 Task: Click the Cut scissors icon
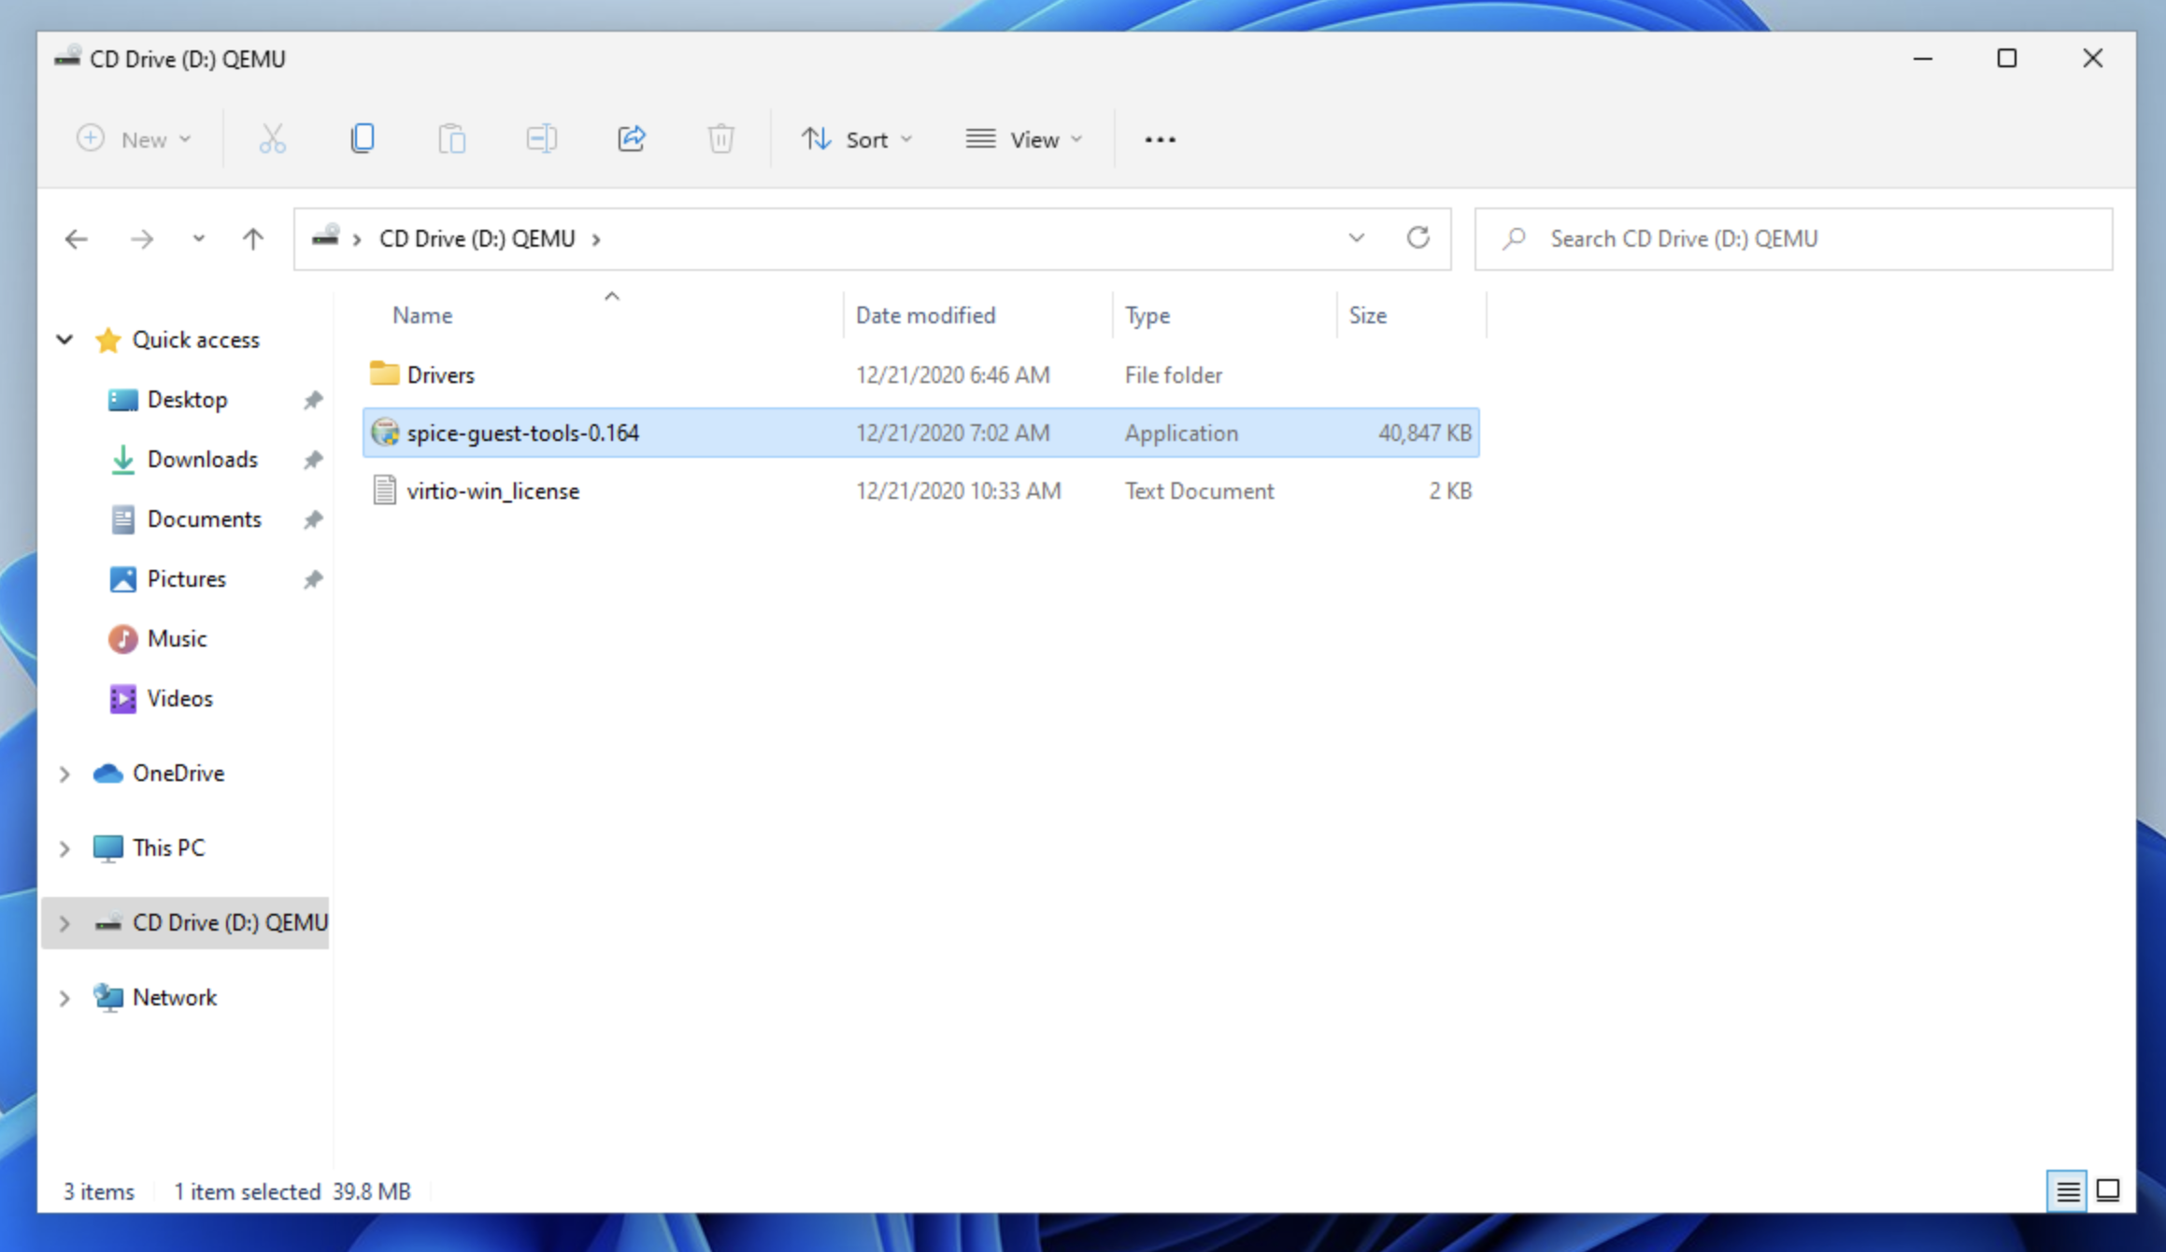pos(272,139)
